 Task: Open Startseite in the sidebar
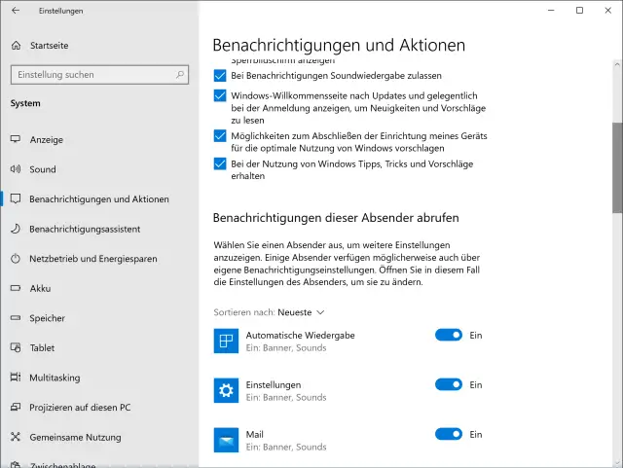[x=99, y=46]
